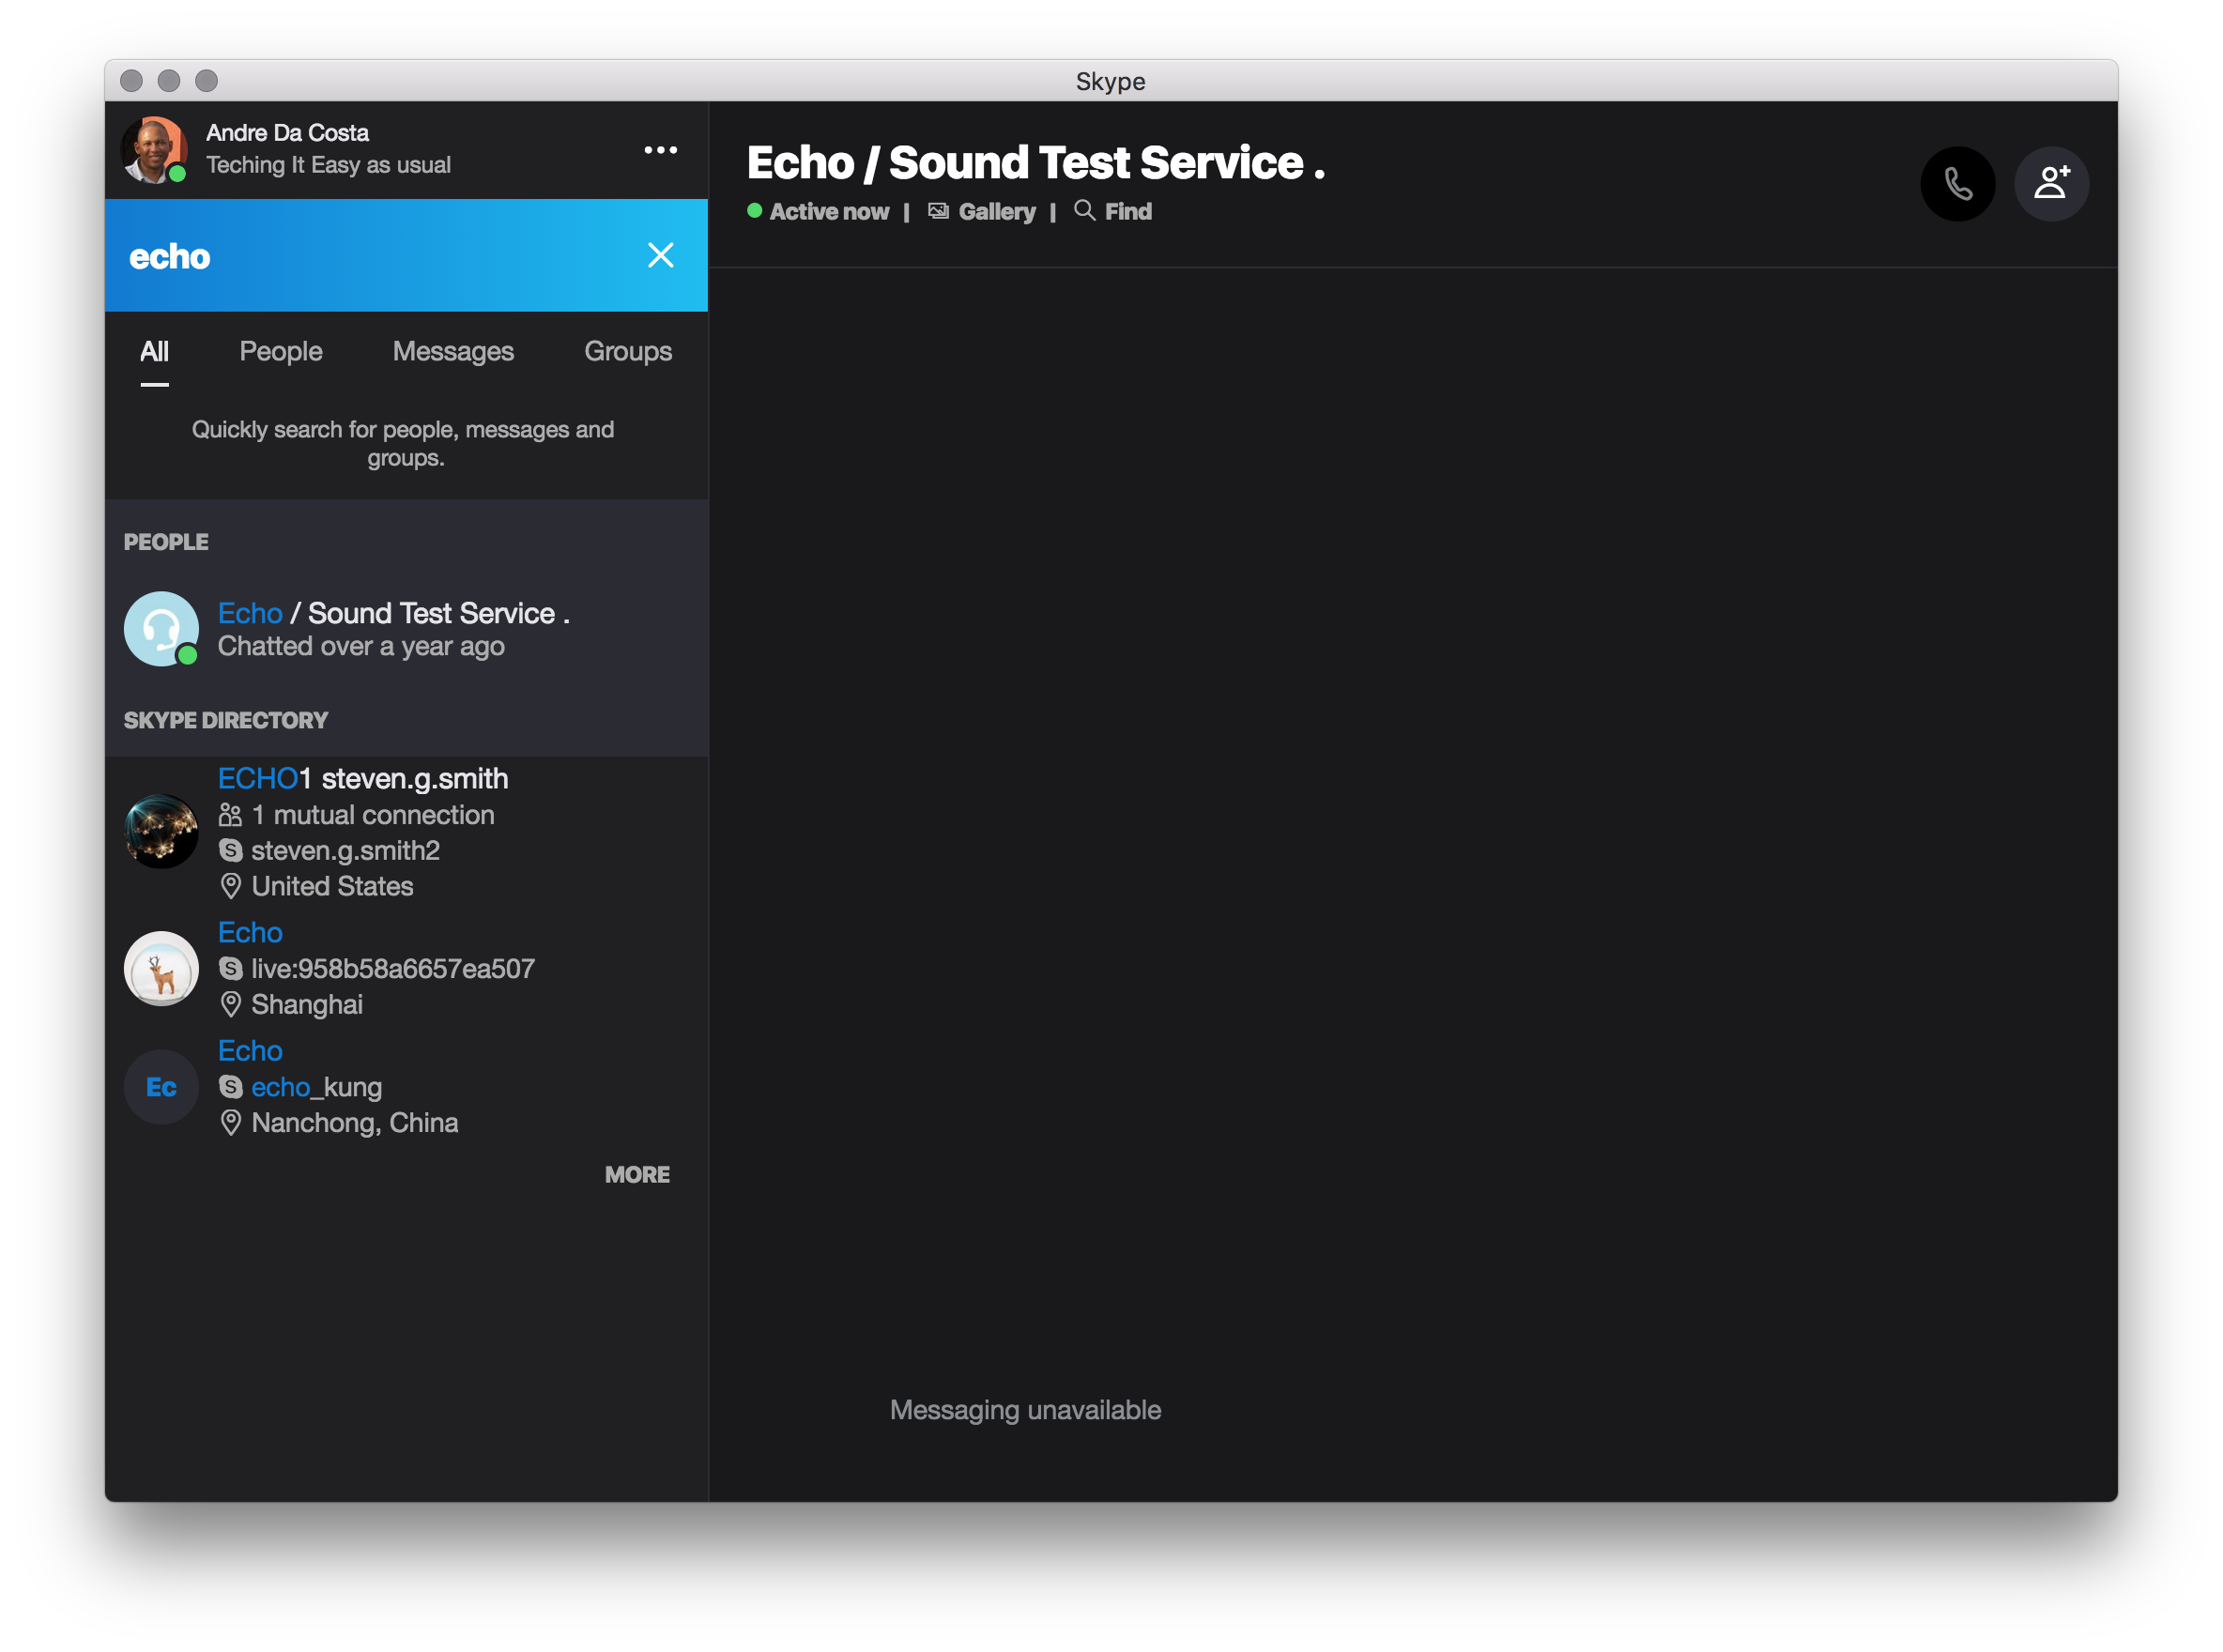Click the location pin beside Nanchong, China
Viewport: 2223px width, 1652px height.
coord(230,1123)
